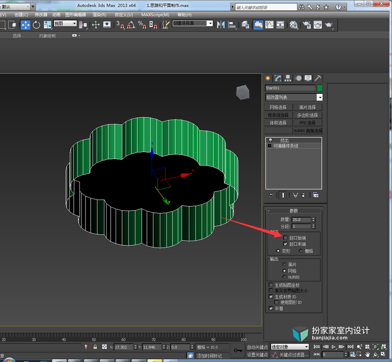Open the MAXScript(M) menu
The image size is (392, 362).
pyautogui.click(x=155, y=15)
